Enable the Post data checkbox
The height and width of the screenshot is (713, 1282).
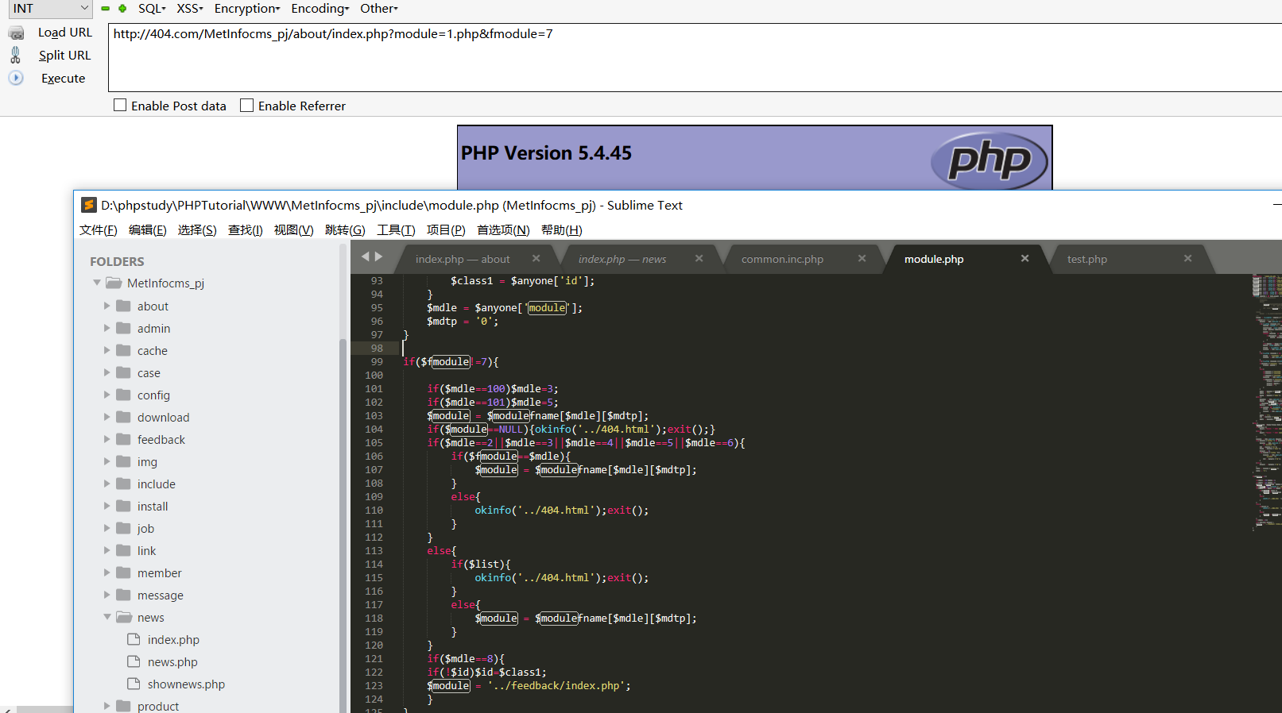(120, 105)
